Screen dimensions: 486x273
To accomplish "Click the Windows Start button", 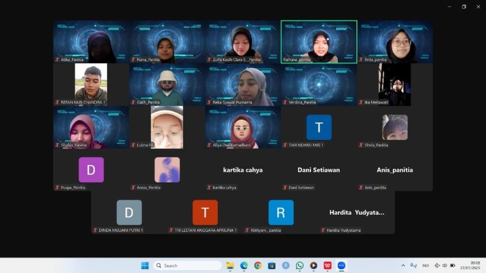I will tap(145, 265).
